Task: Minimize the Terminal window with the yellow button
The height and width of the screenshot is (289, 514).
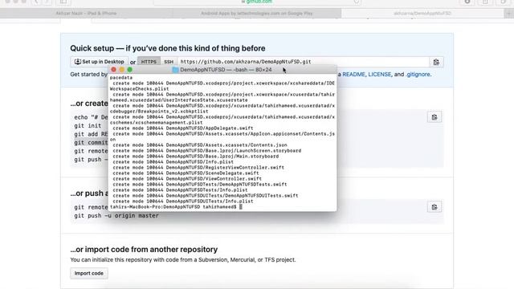Action: tap(121, 70)
